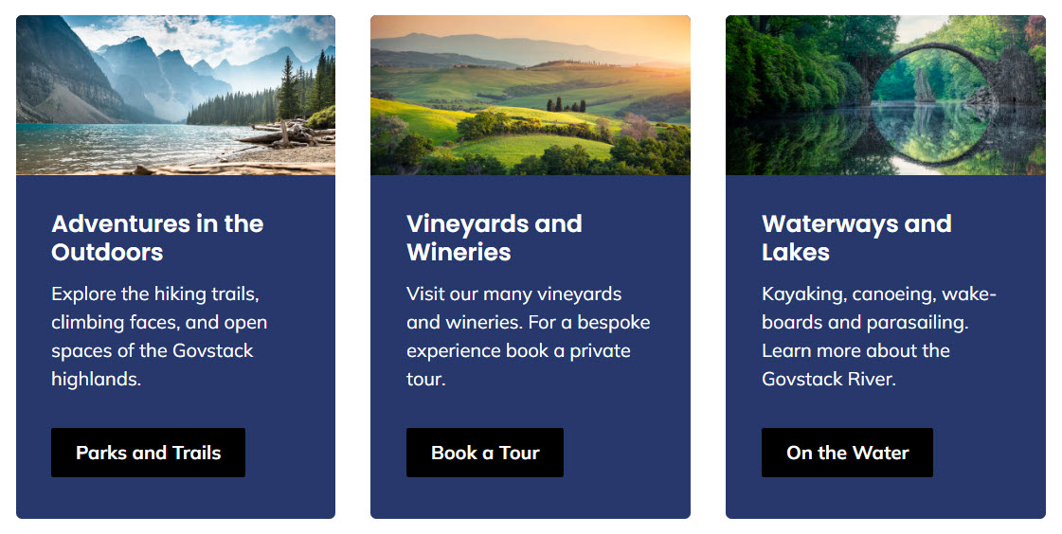Click the words Govstack highlands
This screenshot has height=534, width=1062.
tap(153, 365)
